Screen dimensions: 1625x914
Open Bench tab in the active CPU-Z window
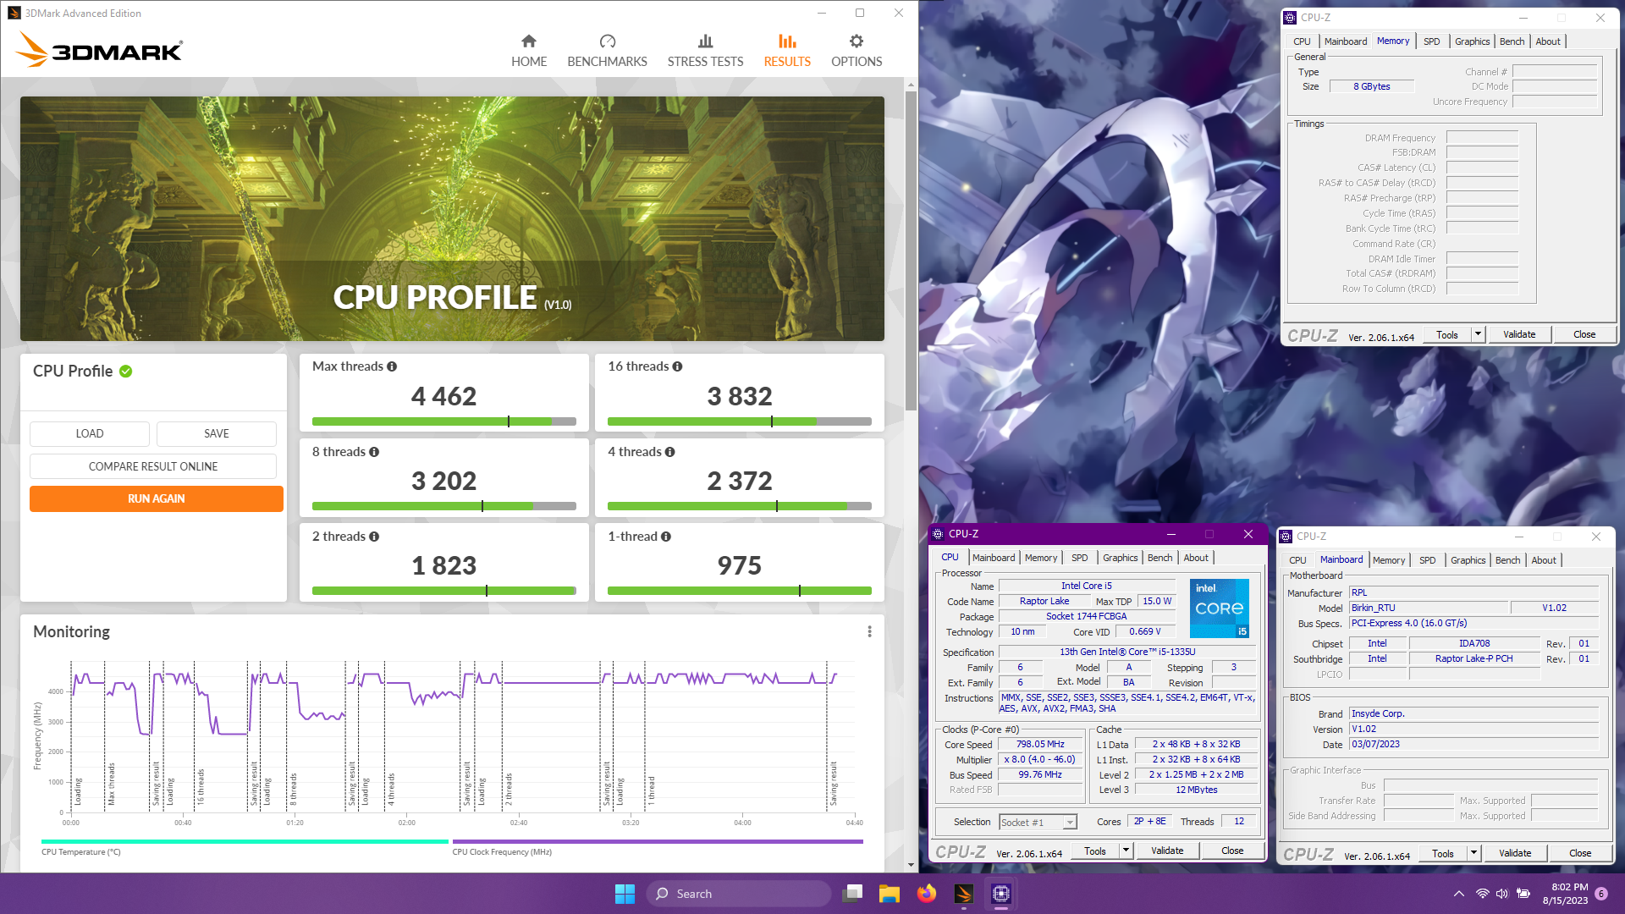coord(1160,558)
